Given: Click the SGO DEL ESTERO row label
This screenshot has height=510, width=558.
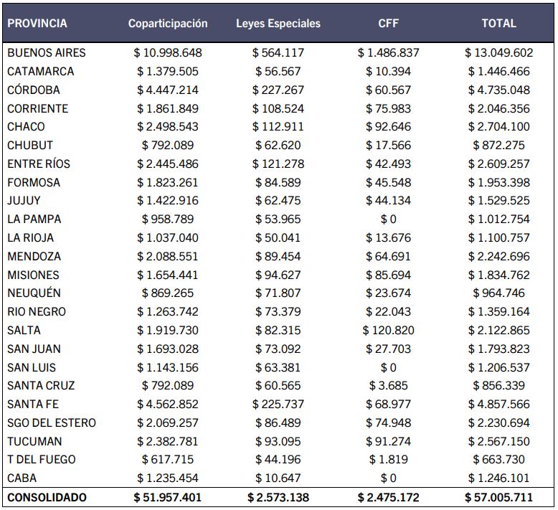Looking at the screenshot, I should 51,422.
